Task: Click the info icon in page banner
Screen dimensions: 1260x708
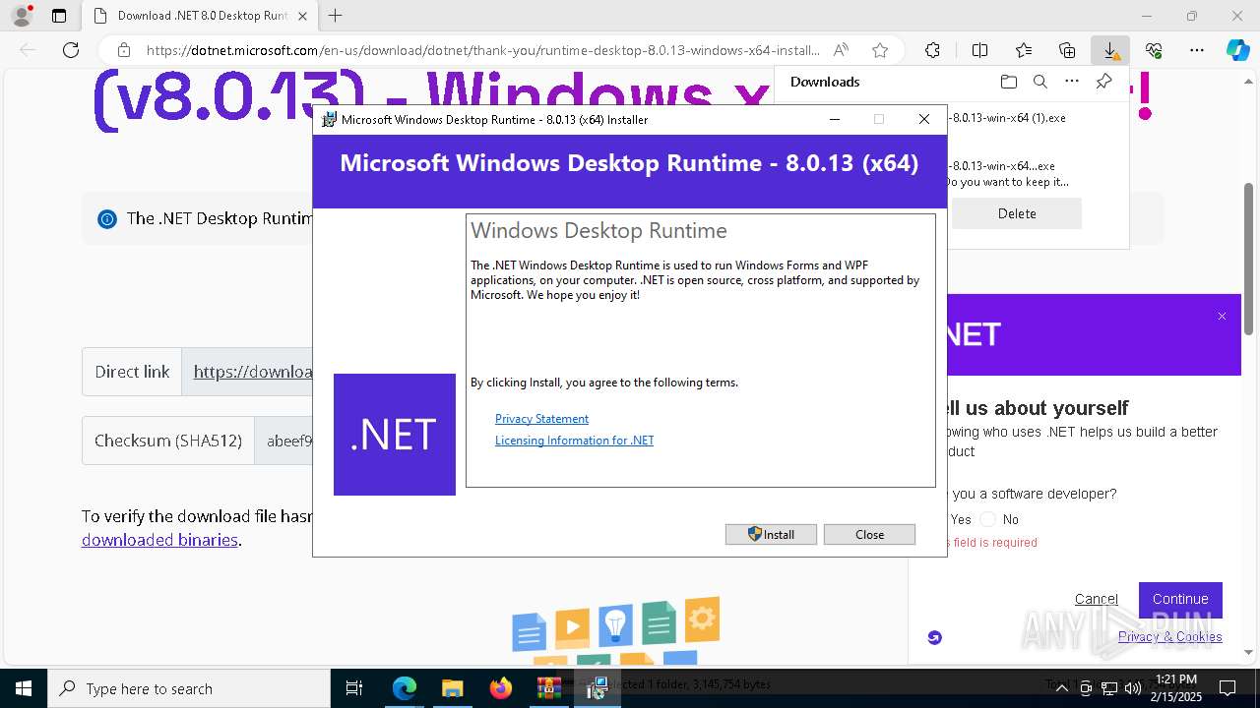Action: click(107, 218)
